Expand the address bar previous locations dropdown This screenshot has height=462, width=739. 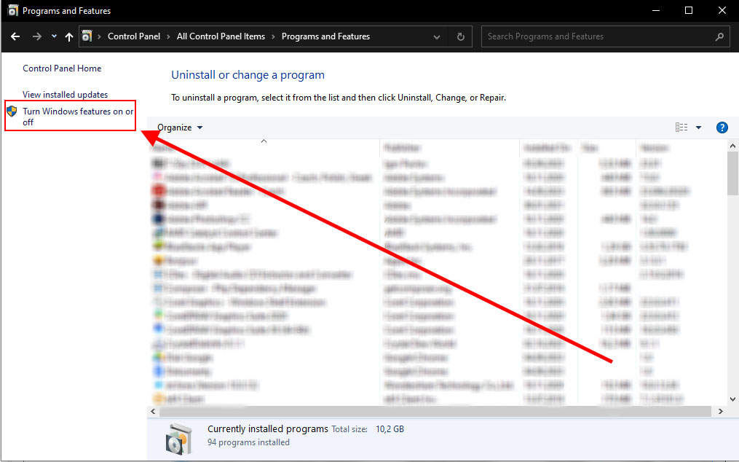[436, 36]
